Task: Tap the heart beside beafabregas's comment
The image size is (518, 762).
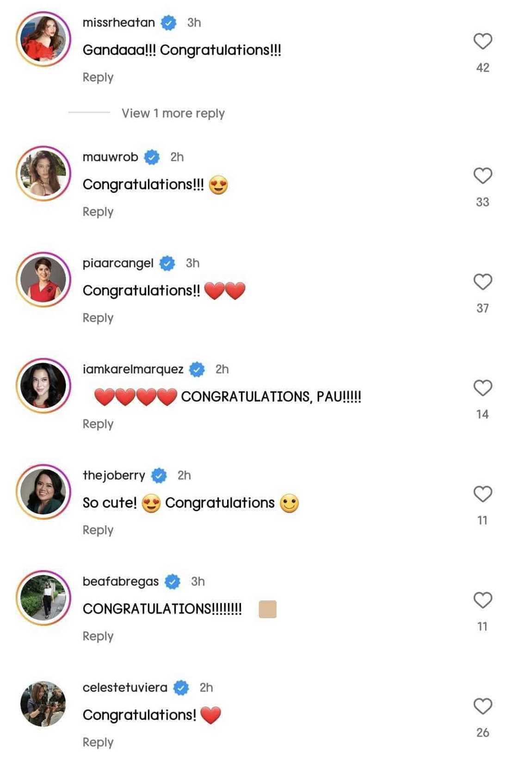Action: pyautogui.click(x=482, y=600)
